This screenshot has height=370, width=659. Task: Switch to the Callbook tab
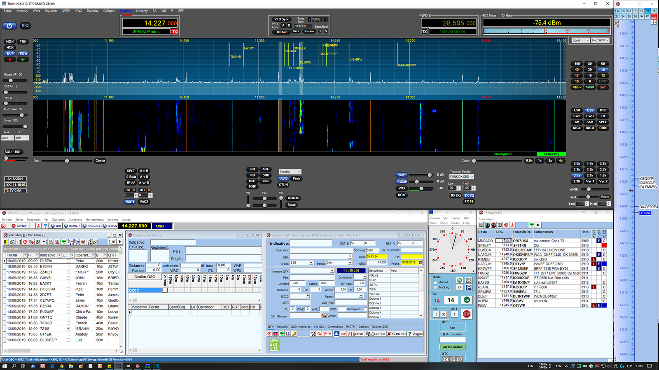pyautogui.click(x=364, y=327)
